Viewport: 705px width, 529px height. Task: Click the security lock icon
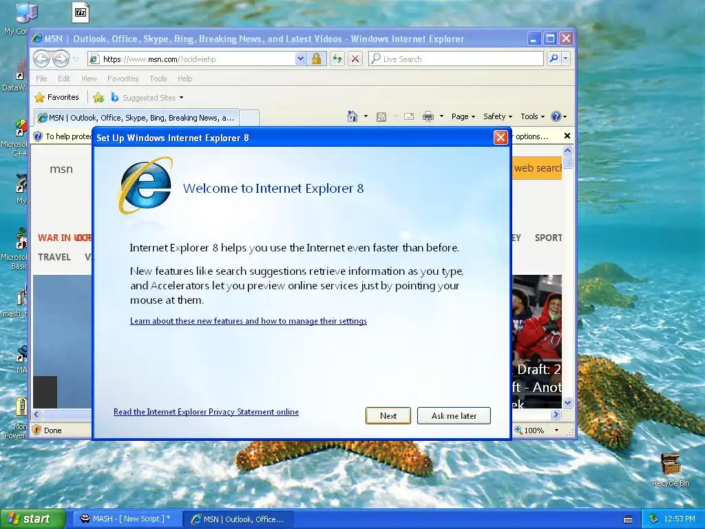317,59
